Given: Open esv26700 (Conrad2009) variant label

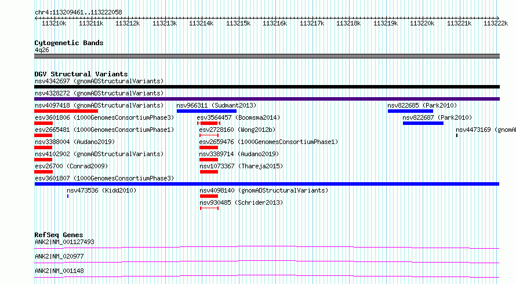Looking at the screenshot, I should tap(71, 166).
